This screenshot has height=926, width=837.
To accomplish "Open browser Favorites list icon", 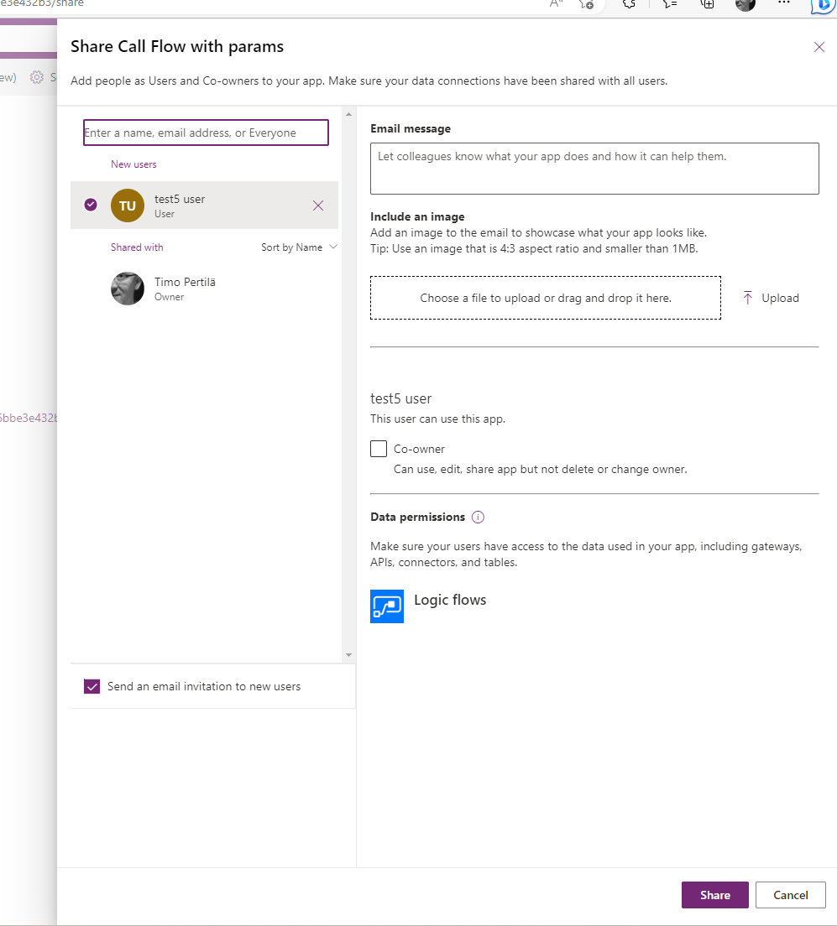I will point(669,4).
